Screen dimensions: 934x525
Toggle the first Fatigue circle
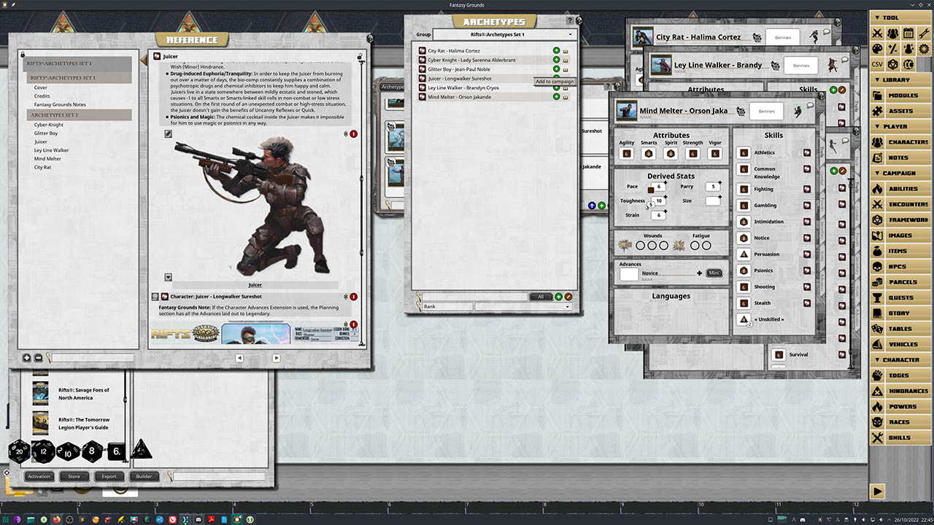pos(695,246)
